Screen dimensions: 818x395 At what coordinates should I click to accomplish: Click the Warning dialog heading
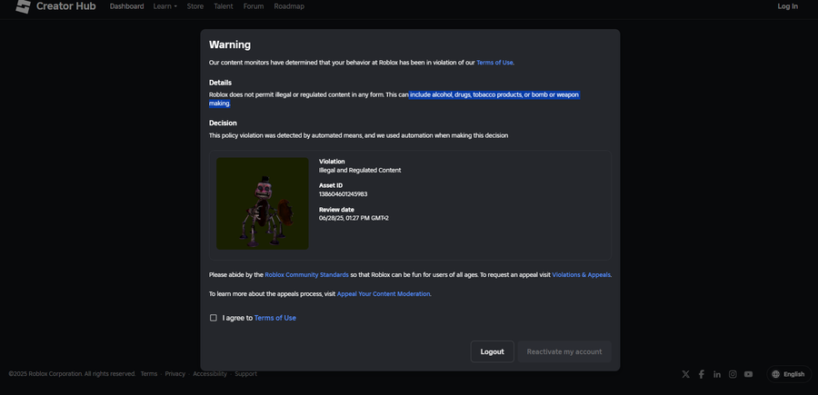click(230, 44)
